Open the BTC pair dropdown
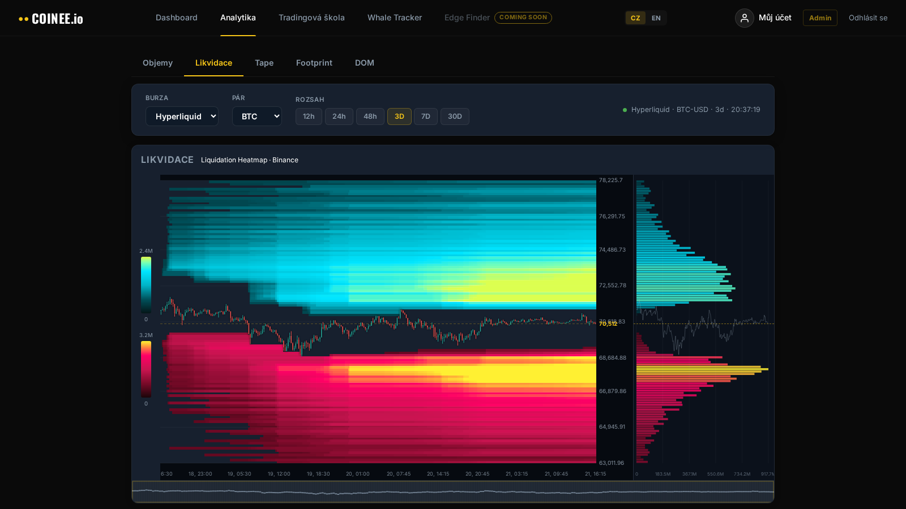The width and height of the screenshot is (906, 509). (x=257, y=117)
